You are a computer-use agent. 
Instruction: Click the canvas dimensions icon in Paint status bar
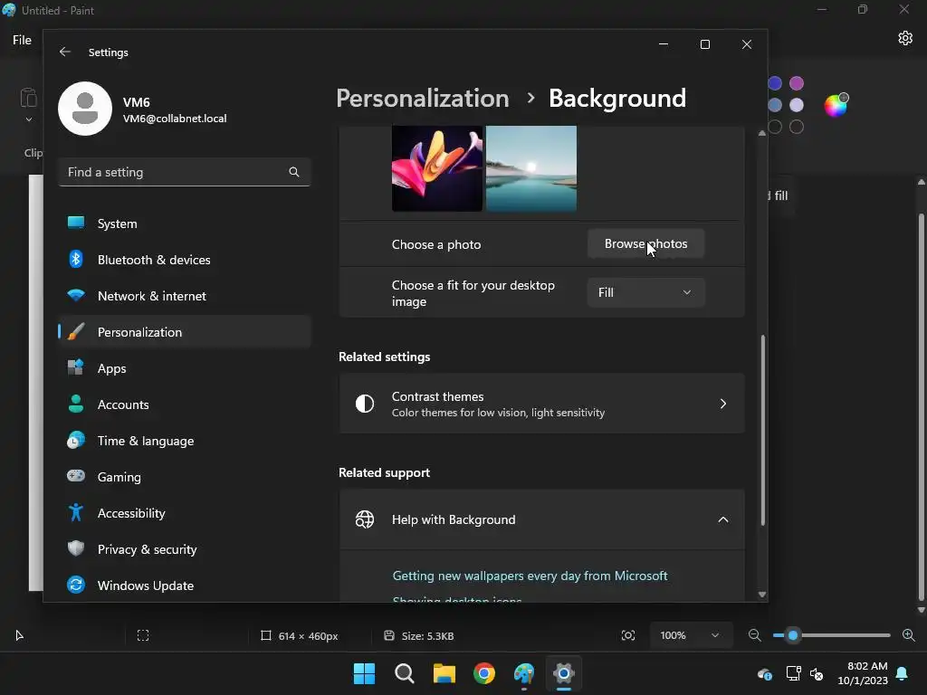pyautogui.click(x=266, y=635)
